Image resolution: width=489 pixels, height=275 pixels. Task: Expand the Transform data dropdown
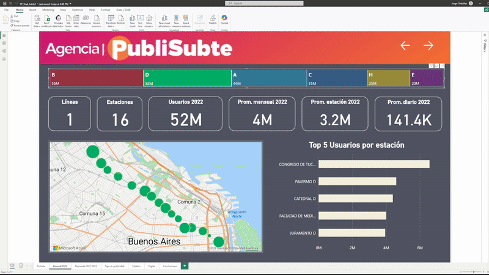click(111, 25)
